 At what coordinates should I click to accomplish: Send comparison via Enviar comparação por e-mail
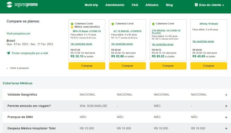click(30, 53)
